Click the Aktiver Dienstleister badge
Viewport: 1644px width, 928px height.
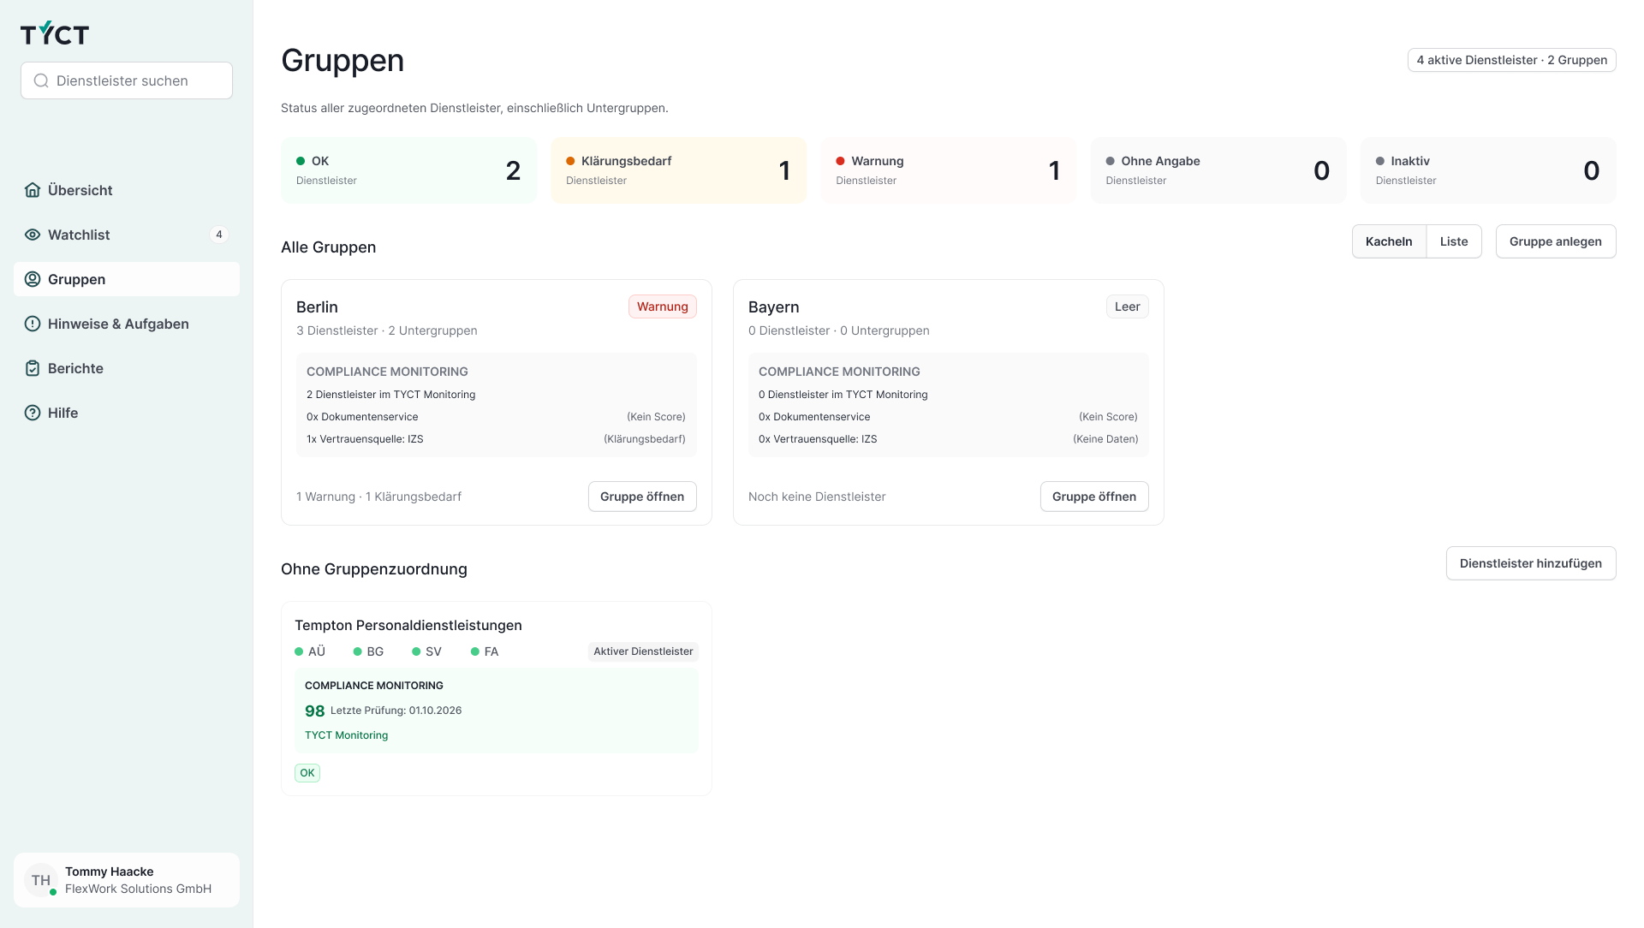click(x=643, y=651)
